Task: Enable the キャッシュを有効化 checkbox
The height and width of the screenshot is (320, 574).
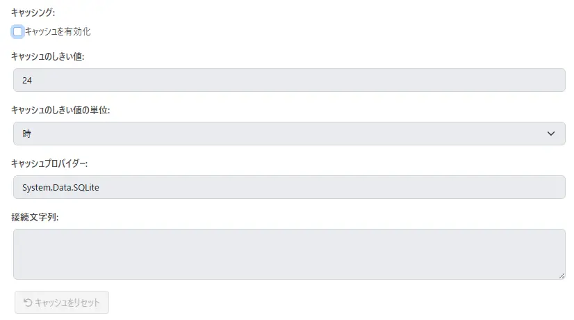Action: tap(18, 31)
